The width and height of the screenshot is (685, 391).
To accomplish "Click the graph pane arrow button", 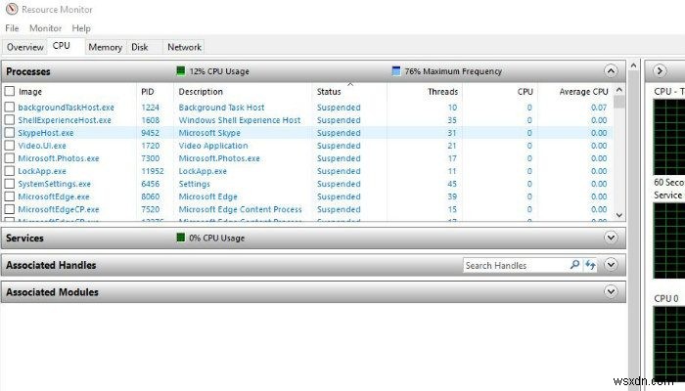I will click(x=660, y=70).
